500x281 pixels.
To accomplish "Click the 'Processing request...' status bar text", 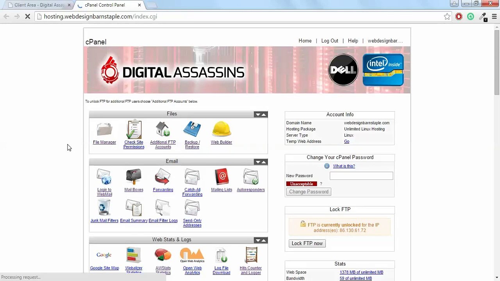I will pyautogui.click(x=21, y=277).
